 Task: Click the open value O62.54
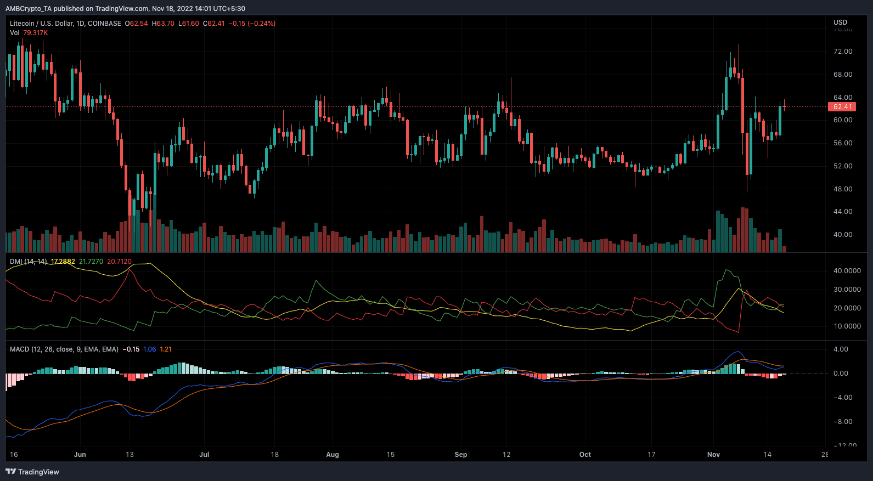(x=137, y=24)
